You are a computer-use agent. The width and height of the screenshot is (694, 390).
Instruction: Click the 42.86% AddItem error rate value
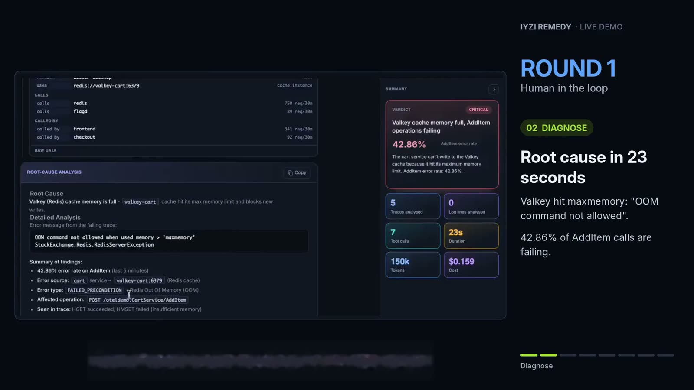click(409, 144)
